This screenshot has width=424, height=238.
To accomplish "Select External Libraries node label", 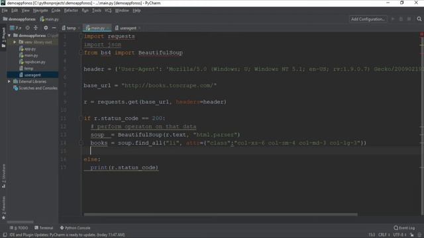I will pyautogui.click(x=32, y=81).
